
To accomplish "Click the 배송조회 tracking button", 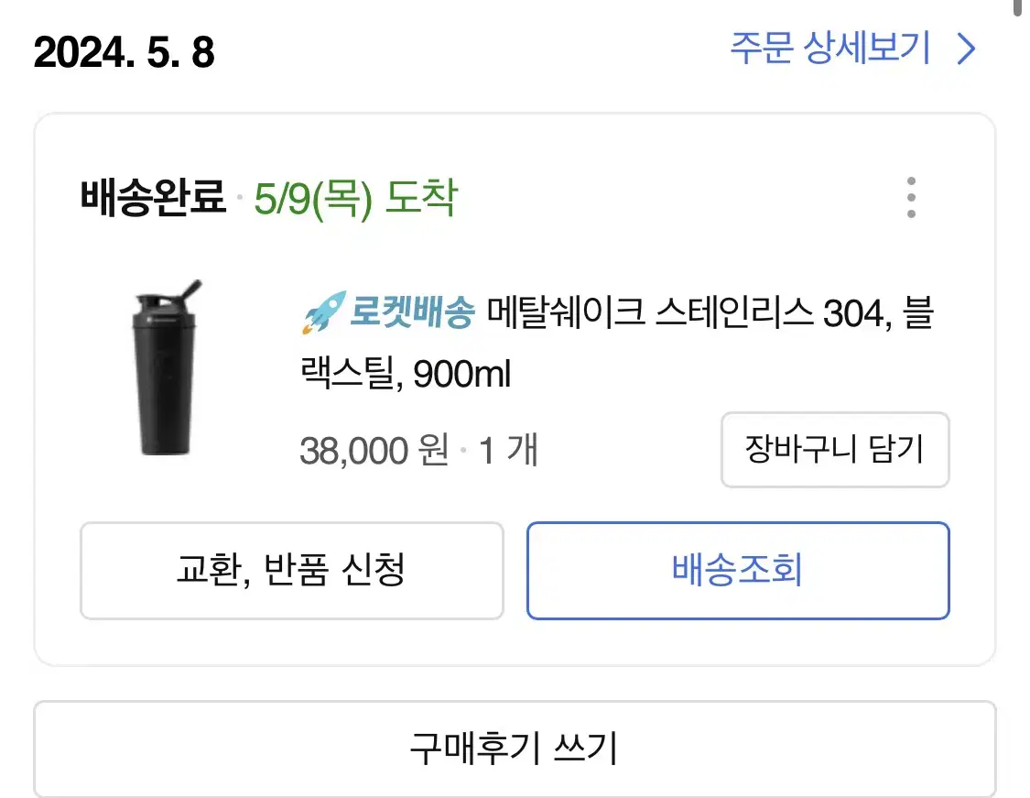I will click(x=738, y=570).
